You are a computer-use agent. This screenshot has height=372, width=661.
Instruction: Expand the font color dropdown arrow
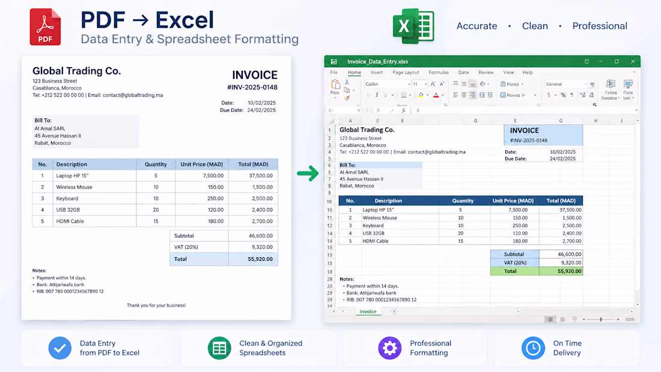click(x=443, y=95)
